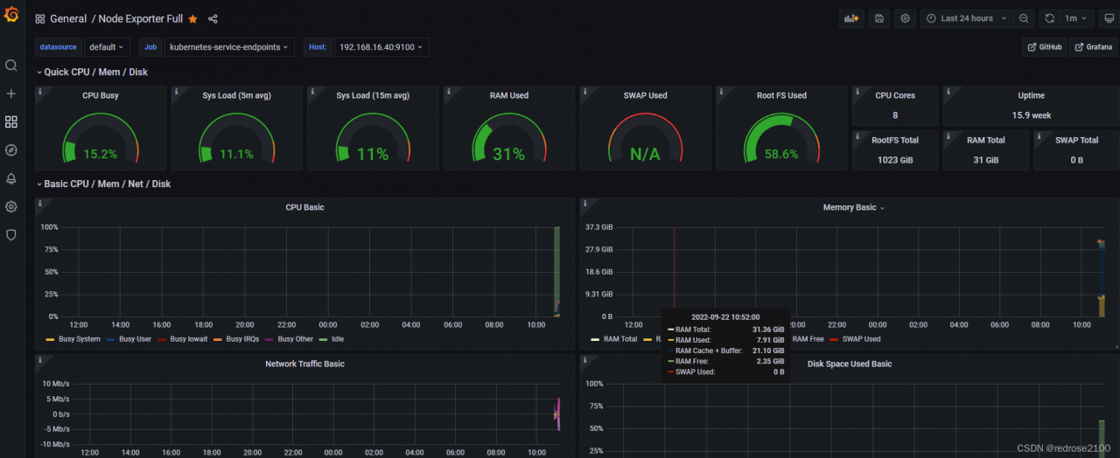The height and width of the screenshot is (458, 1120).
Task: Click the zoom out time range button
Action: pyautogui.click(x=1024, y=18)
